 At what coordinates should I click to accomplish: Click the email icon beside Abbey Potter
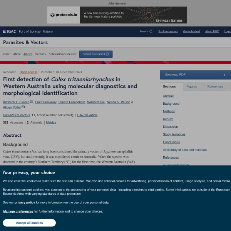click(23, 107)
